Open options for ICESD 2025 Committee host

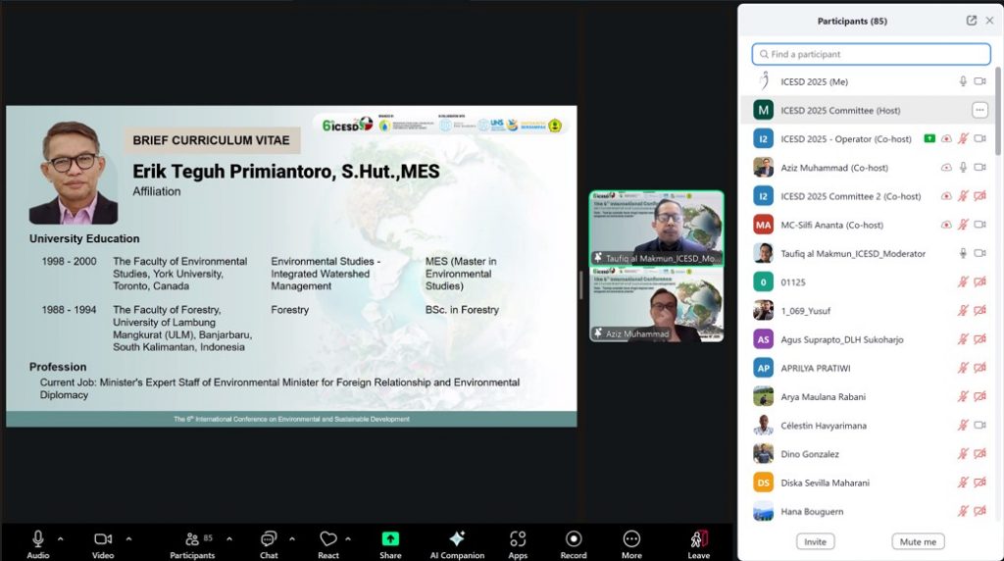click(x=979, y=110)
